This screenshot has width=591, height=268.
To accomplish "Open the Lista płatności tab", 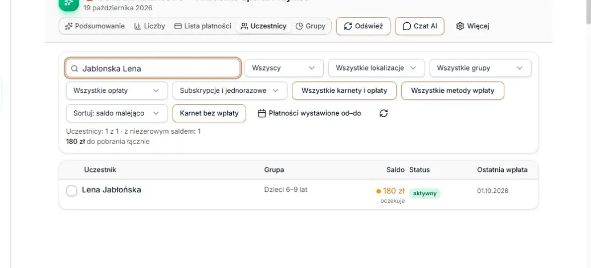I will [x=203, y=26].
